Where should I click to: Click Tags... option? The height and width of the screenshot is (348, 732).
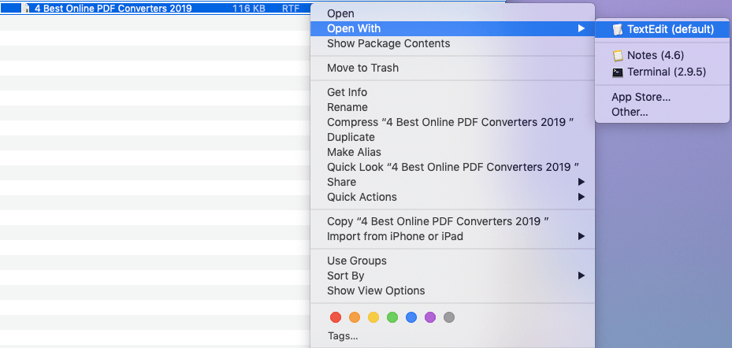click(x=343, y=336)
